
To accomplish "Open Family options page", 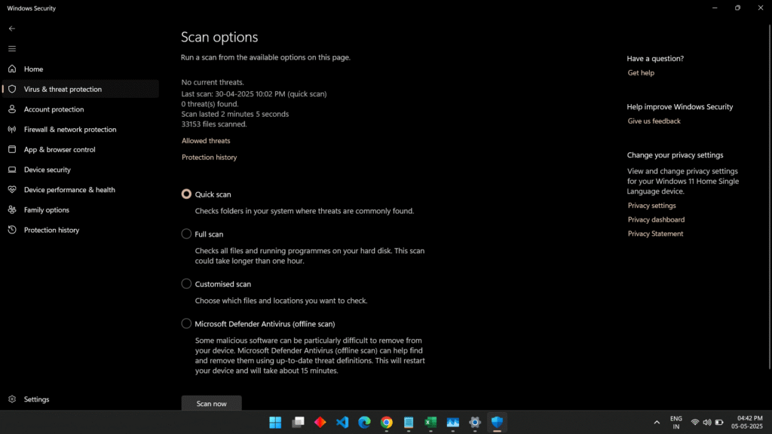I will [x=47, y=209].
